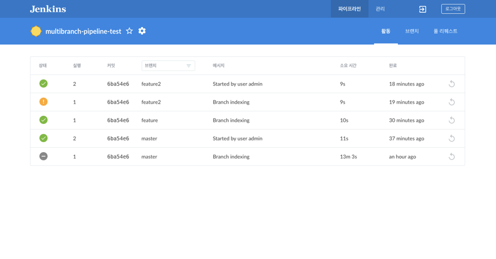Rerun master build started by admin
Image resolution: width=496 pixels, height=259 pixels.
451,138
